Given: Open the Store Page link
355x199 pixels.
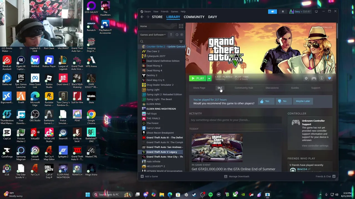Looking at the screenshot, I should tap(199, 88).
